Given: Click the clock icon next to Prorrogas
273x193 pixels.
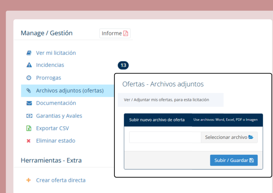Looking at the screenshot, I should coord(29,78).
